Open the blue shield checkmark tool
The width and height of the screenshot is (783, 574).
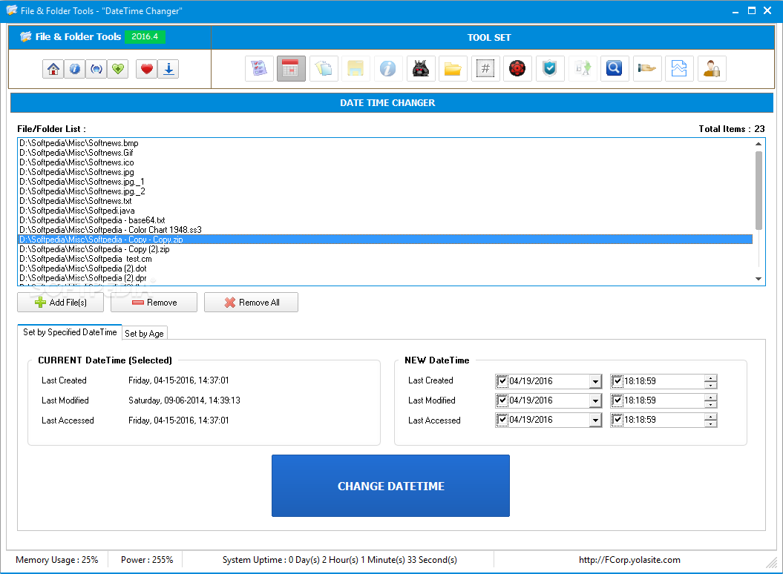[550, 68]
